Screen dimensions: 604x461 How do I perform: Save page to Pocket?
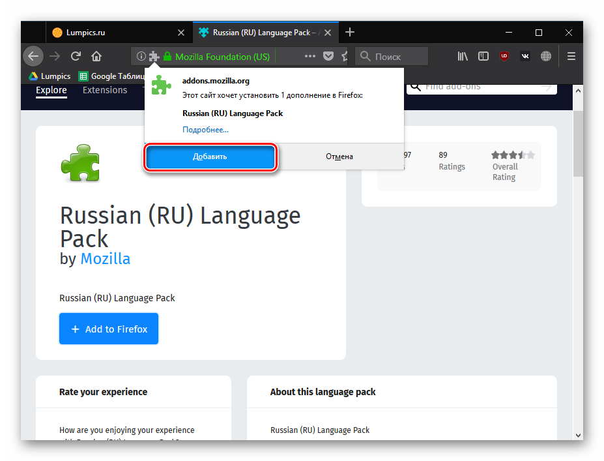329,57
